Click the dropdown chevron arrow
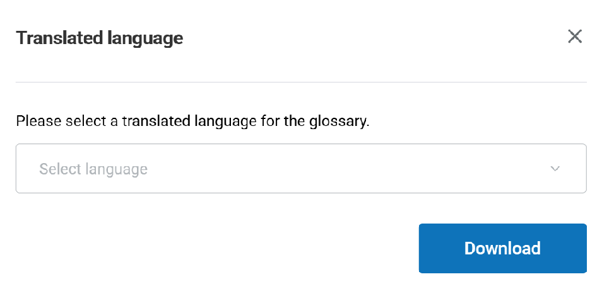614x301 pixels. [555, 169]
